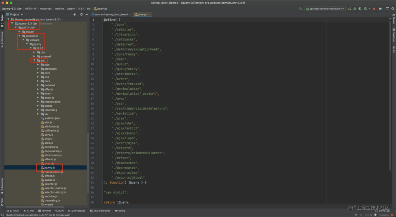Select core.js in the project tree
The width and height of the screenshot is (396, 217).
48,135
